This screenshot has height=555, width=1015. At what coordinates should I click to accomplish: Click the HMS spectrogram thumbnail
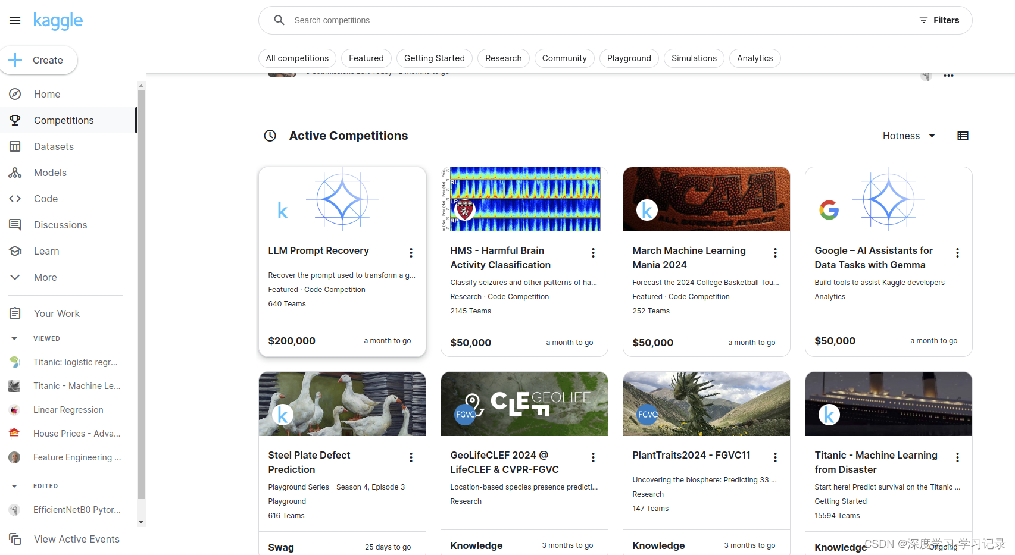coord(524,199)
